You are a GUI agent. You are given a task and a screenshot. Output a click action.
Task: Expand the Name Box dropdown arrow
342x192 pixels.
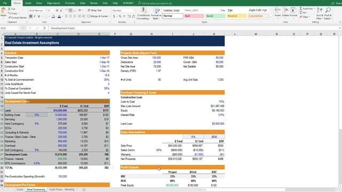click(x=18, y=28)
